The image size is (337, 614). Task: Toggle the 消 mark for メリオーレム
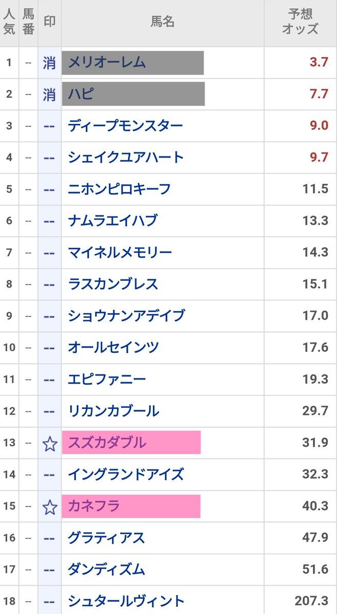(x=50, y=63)
